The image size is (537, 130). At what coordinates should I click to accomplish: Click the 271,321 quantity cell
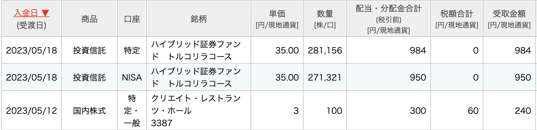pos(324,77)
